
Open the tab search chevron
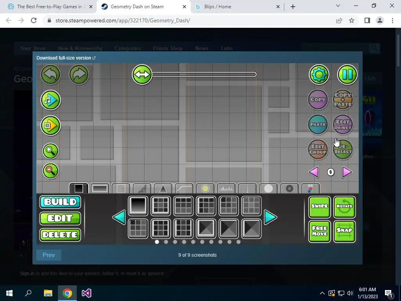(x=338, y=5)
